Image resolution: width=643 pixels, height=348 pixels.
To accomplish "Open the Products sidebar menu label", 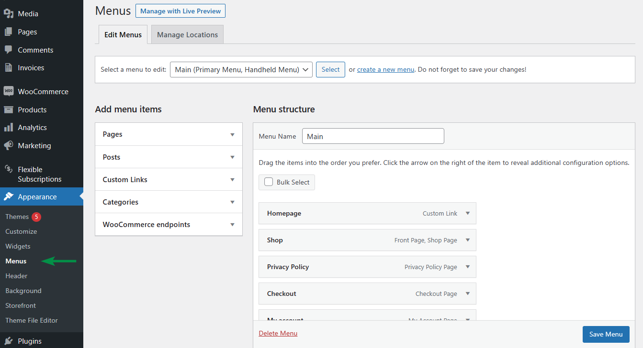I will click(x=32, y=109).
